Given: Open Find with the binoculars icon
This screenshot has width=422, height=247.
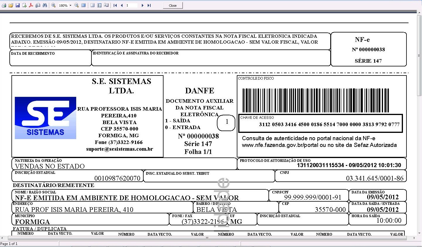Looking at the screenshot, I should [x=45, y=5].
